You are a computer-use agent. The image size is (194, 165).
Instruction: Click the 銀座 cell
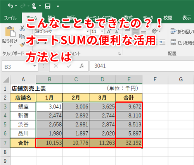(23, 107)
